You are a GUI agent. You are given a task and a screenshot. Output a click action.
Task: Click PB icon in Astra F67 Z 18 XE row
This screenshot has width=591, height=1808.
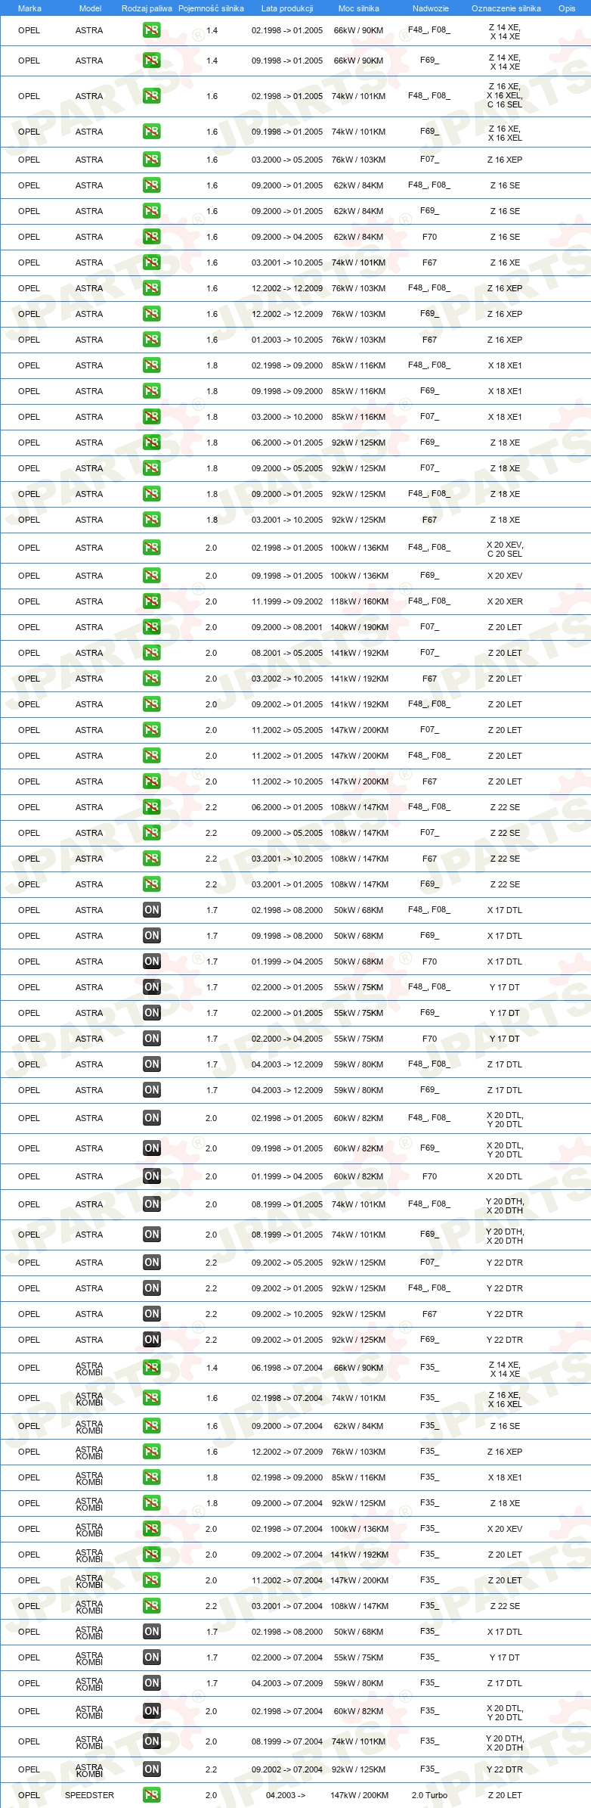click(x=151, y=520)
